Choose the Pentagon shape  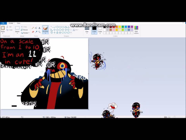coord(57,30)
